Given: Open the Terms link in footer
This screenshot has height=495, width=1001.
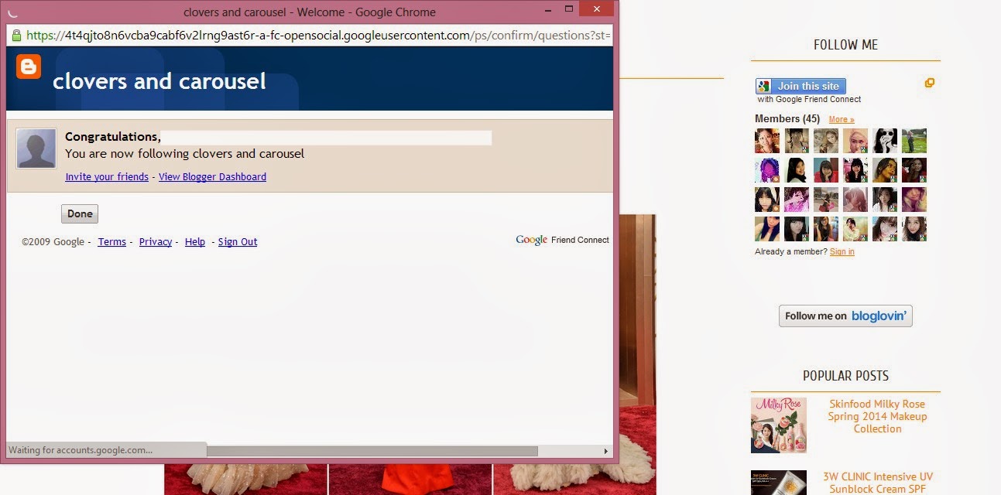Looking at the screenshot, I should tap(111, 242).
